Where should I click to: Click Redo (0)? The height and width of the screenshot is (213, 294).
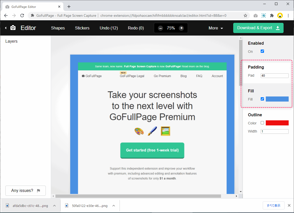pyautogui.click(x=136, y=28)
